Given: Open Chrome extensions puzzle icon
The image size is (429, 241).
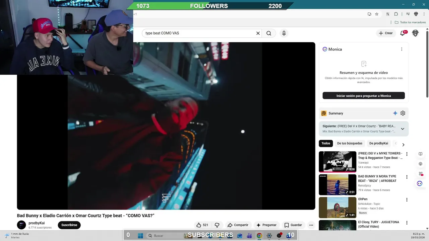Looking at the screenshot, I should click(x=396, y=14).
